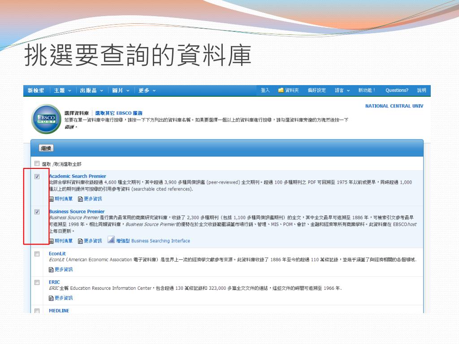Open the 選取其它 EBSCO 服務 link
The width and height of the screenshot is (459, 344).
click(x=118, y=113)
